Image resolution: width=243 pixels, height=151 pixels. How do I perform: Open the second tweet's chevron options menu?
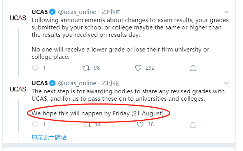point(226,83)
